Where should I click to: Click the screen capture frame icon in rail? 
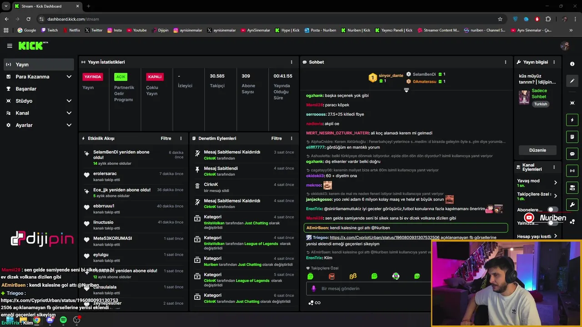[572, 103]
